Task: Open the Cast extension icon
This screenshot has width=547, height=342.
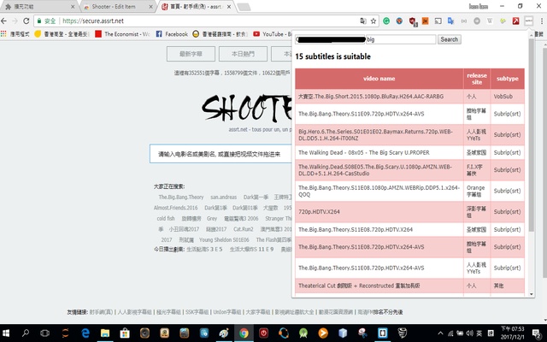Action: [438, 21]
